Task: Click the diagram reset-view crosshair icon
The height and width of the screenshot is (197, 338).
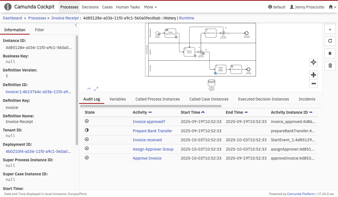Action: [313, 62]
